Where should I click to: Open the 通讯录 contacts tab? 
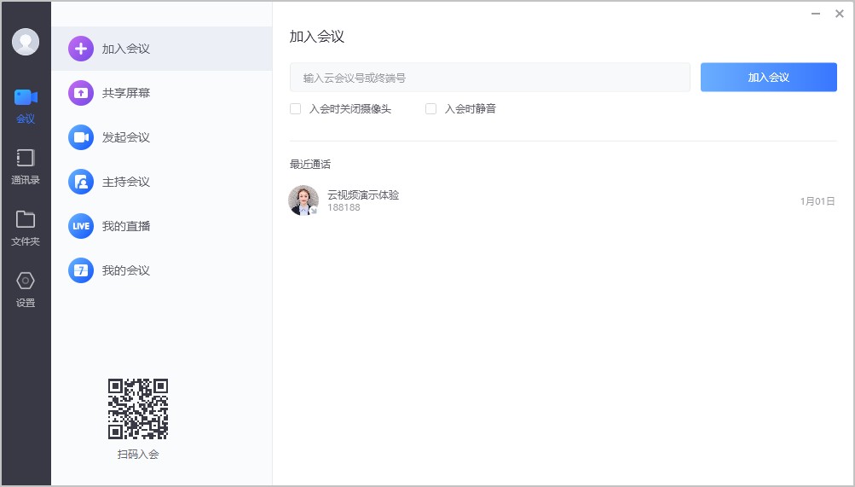pos(26,167)
